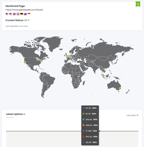Click the help icon beside Current Status

pyautogui.click(x=29, y=20)
